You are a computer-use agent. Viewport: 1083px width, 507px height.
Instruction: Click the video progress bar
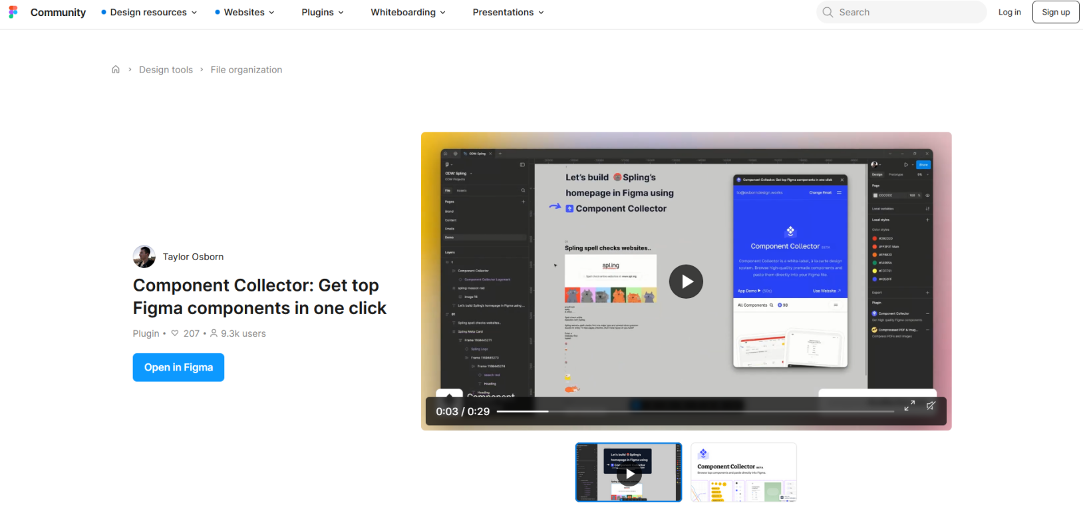pyautogui.click(x=695, y=412)
